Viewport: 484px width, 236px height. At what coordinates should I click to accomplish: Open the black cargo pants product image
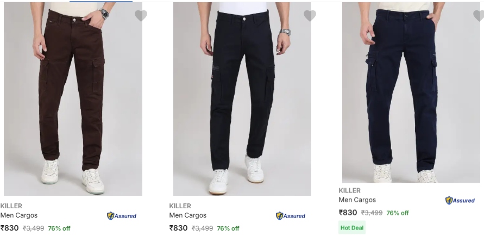pyautogui.click(x=242, y=98)
